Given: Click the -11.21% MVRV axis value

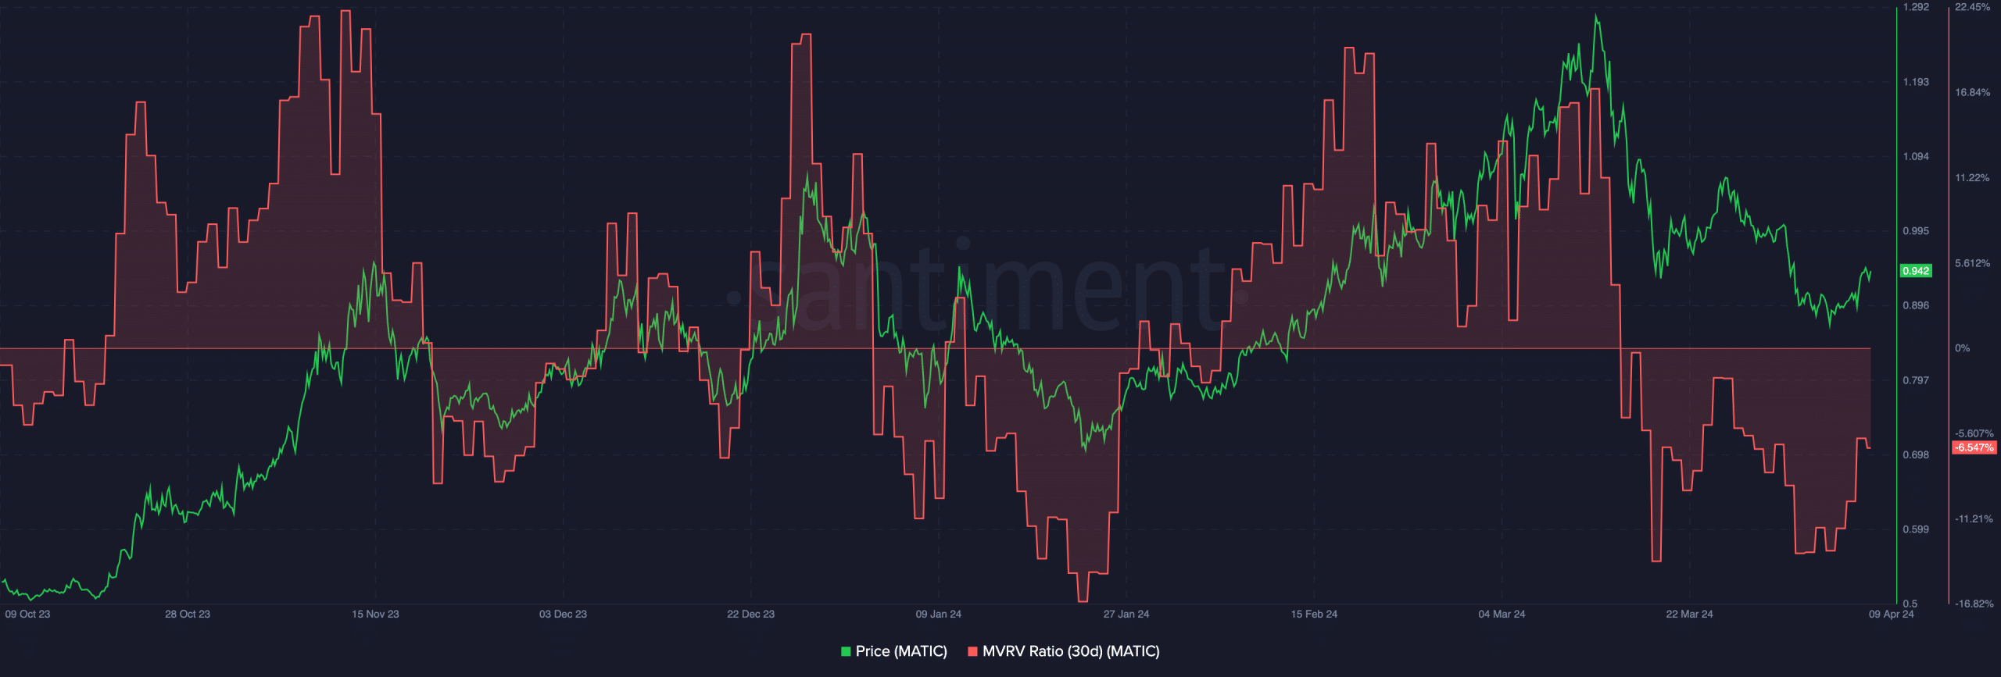Looking at the screenshot, I should 1974,518.
